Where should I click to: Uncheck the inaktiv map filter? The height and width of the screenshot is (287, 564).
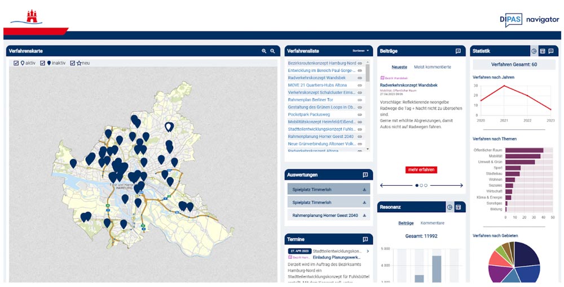click(x=42, y=63)
